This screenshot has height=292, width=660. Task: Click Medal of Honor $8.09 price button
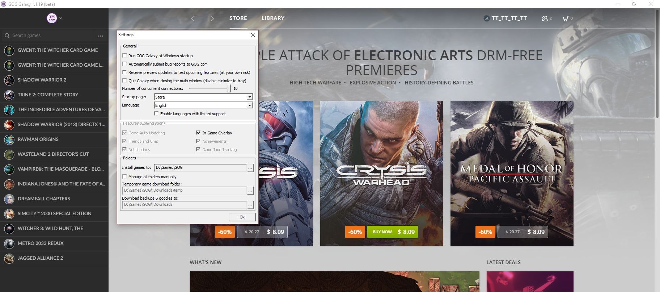point(523,232)
